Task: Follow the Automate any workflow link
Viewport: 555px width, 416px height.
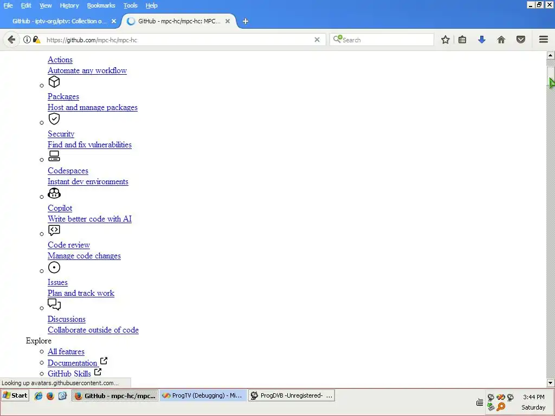Action: [x=87, y=70]
